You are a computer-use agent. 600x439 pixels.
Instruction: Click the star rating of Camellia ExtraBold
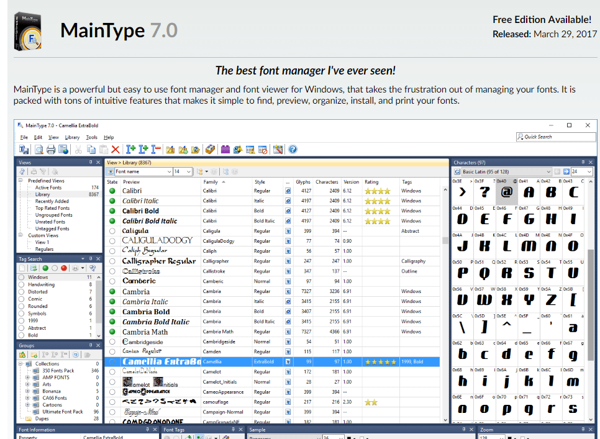[x=380, y=362]
